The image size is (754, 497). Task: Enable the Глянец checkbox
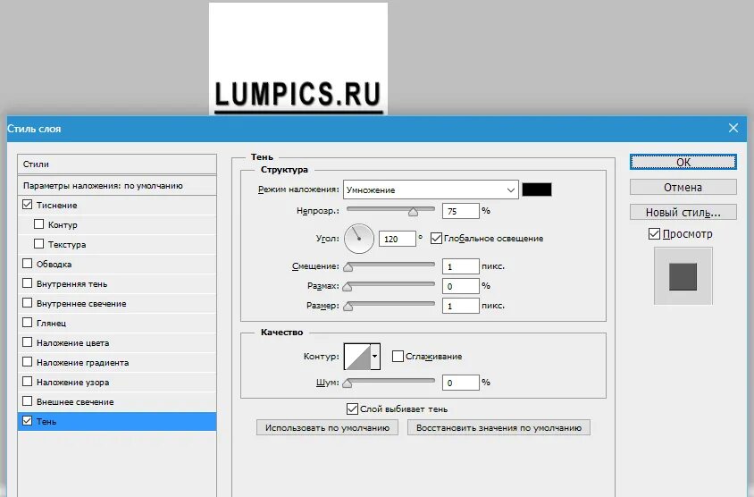click(28, 323)
